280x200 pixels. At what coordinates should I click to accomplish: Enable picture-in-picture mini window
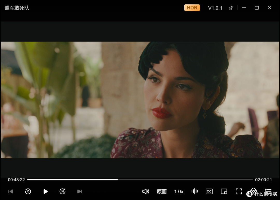[224, 191]
